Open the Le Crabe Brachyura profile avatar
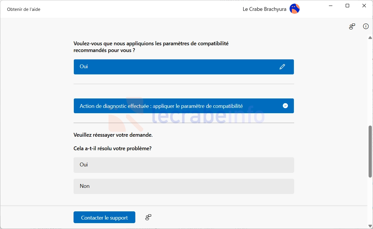The image size is (373, 229). (294, 9)
